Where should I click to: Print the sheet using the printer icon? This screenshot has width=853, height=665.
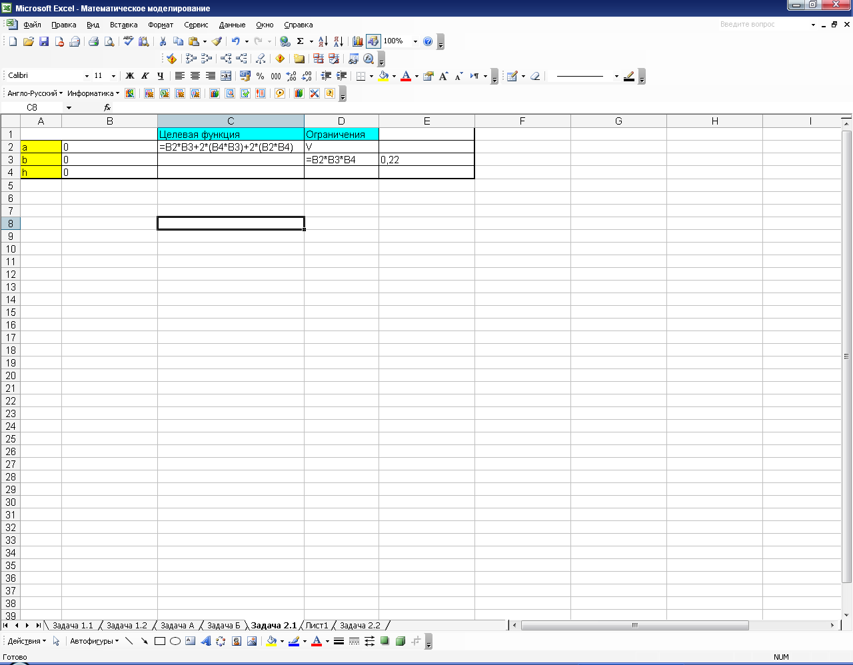click(x=93, y=41)
